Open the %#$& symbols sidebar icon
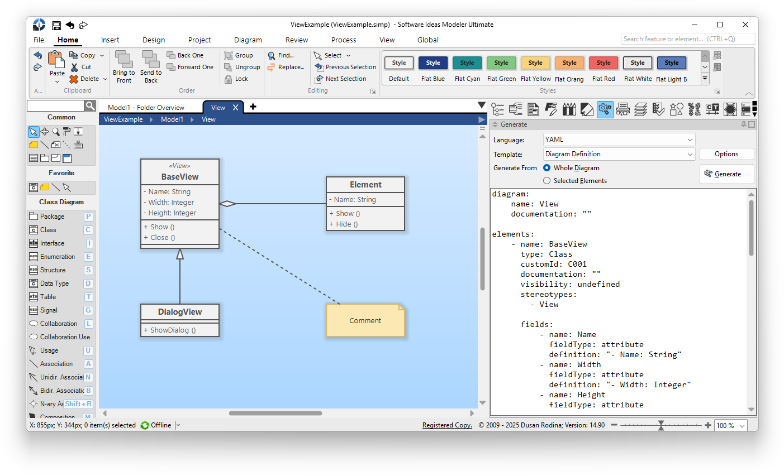The width and height of the screenshot is (784, 476). tap(695, 109)
